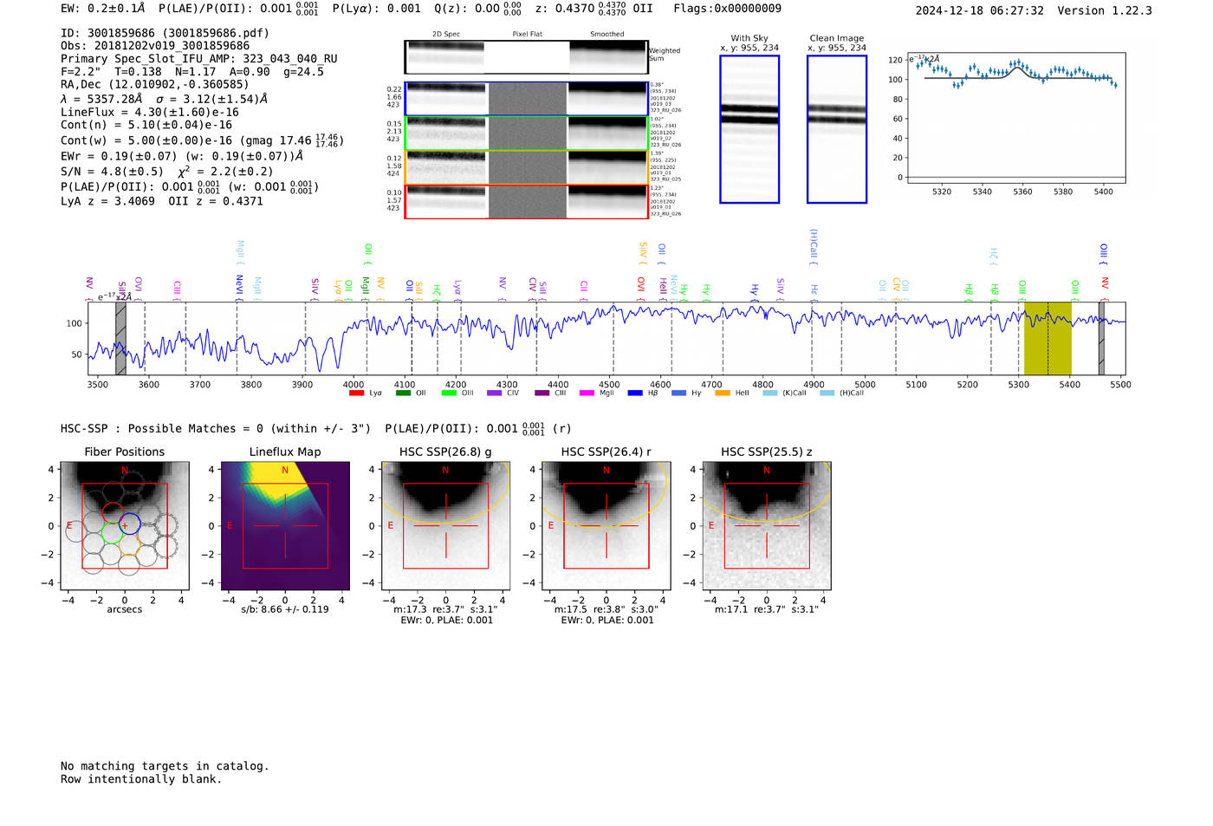Screen dimensions: 1213x826
Task: Click the red Lyα legend swatch
Action: point(356,393)
